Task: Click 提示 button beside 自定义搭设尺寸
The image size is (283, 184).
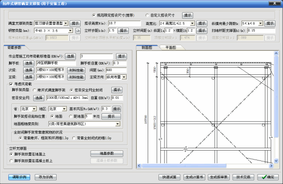Action: coord(188,16)
